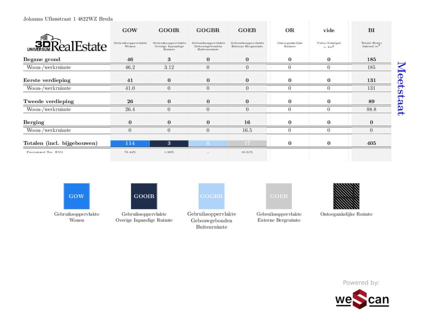Image resolution: width=426 pixels, height=329 pixels.
Task: Select the Tweede verdieping row label
Action: (48, 101)
